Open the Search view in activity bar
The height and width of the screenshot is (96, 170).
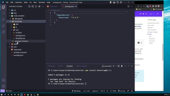point(3,13)
